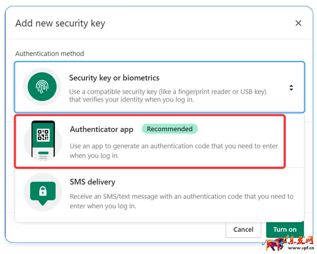Click the SMS padlock speech bubble icon
The image size is (317, 254).
(x=43, y=192)
